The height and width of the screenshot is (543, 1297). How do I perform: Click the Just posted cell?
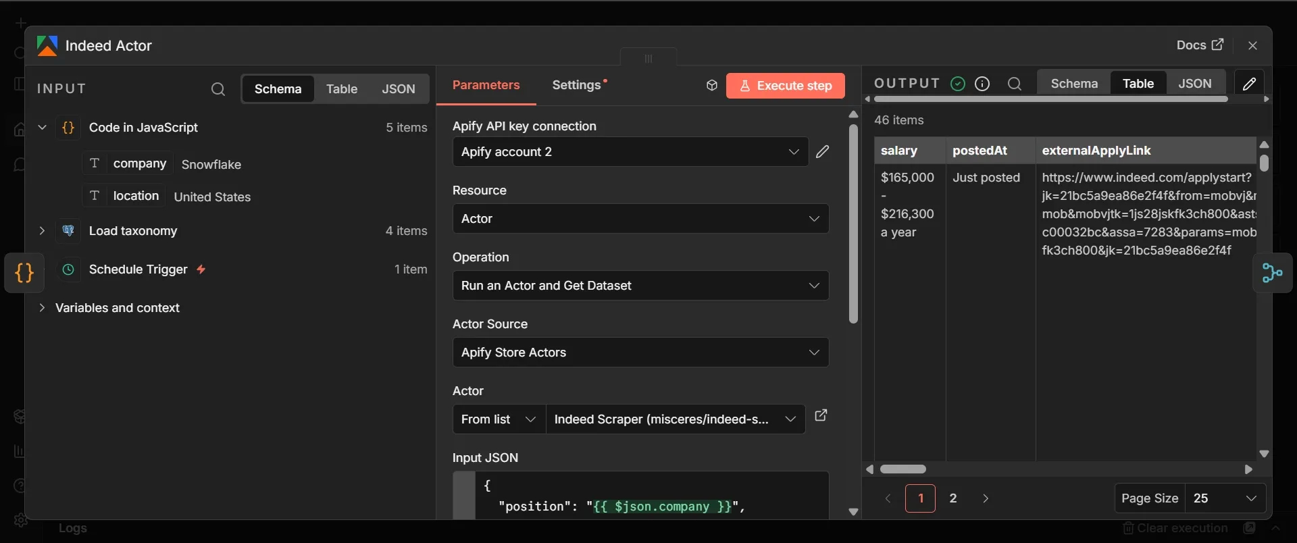point(986,178)
